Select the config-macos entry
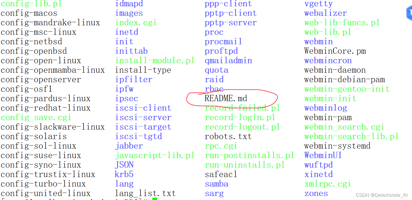This screenshot has width=412, height=200. click(29, 13)
